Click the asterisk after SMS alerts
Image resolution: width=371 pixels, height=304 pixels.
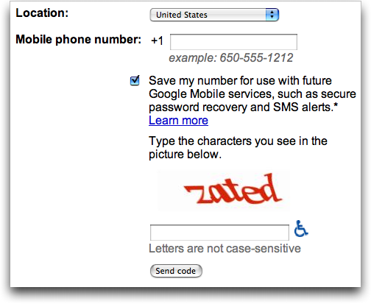pos(336,105)
